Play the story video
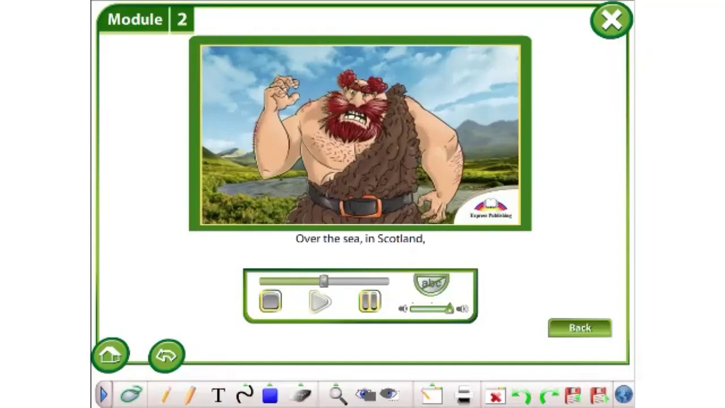The height and width of the screenshot is (408, 725). tap(320, 301)
